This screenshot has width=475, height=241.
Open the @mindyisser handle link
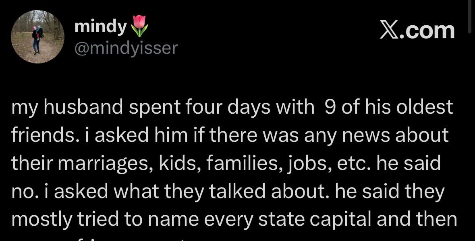126,48
